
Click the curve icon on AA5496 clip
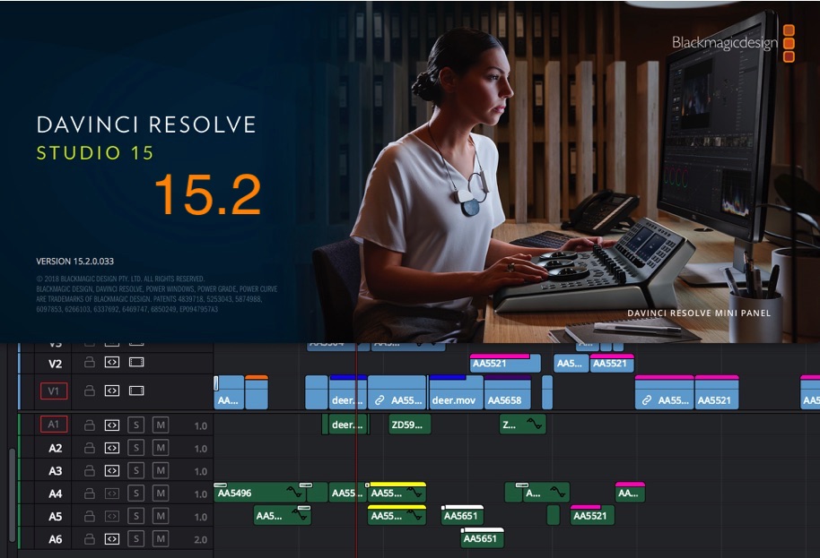(294, 491)
